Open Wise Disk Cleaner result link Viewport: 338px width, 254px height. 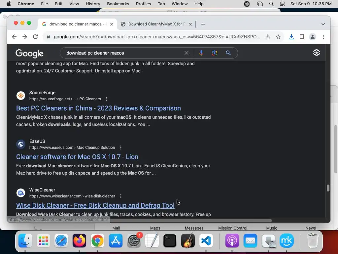(x=95, y=205)
